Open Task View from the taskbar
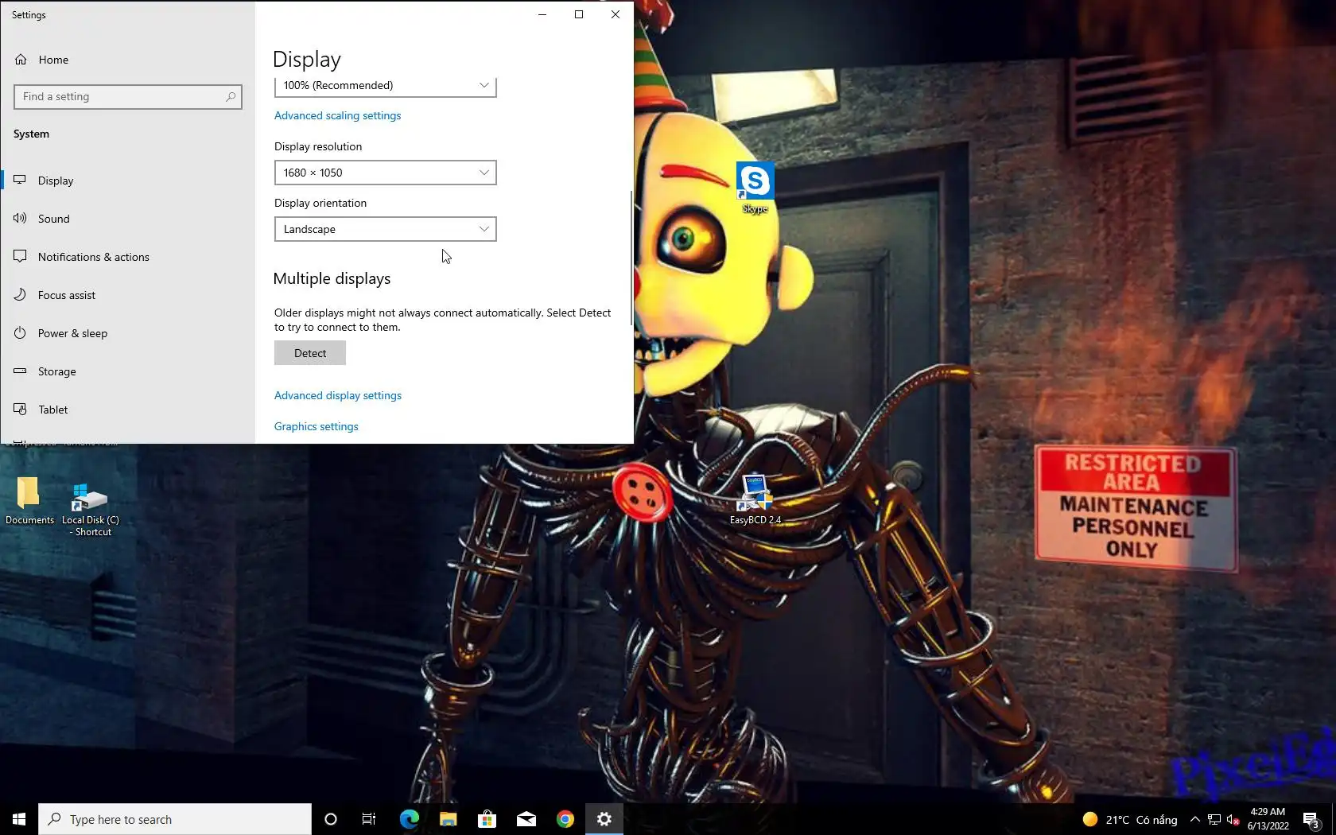Viewport: 1336px width, 835px height. tap(369, 819)
